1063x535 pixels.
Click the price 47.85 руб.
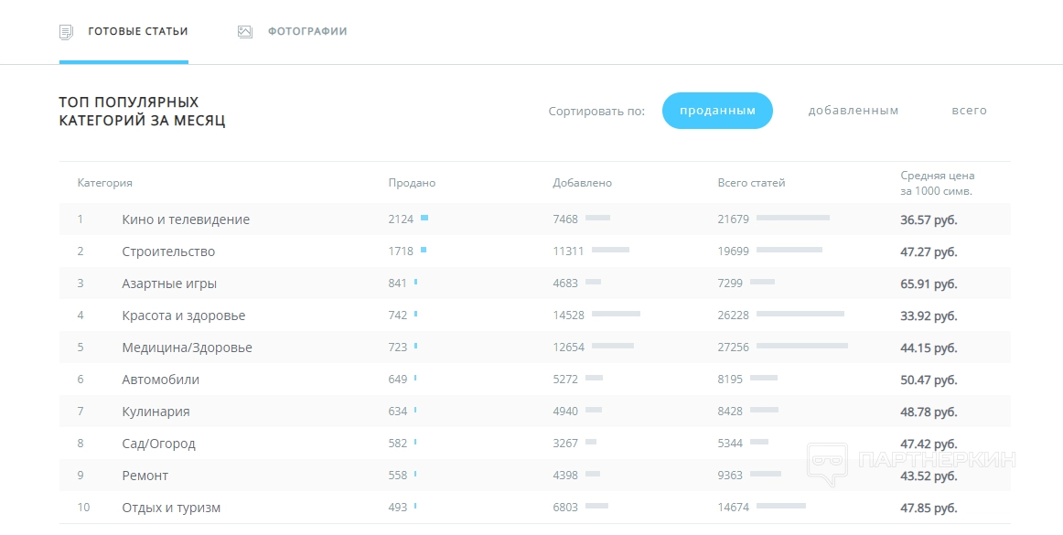(929, 508)
